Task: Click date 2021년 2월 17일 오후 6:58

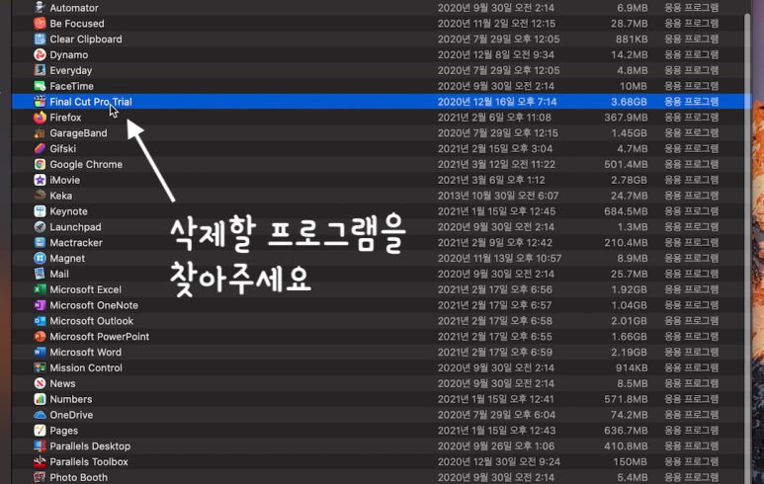Action: [x=495, y=321]
